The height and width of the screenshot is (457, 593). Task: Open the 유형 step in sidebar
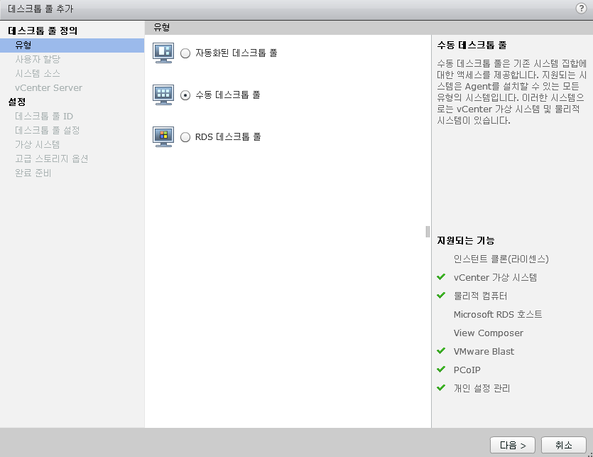click(72, 45)
